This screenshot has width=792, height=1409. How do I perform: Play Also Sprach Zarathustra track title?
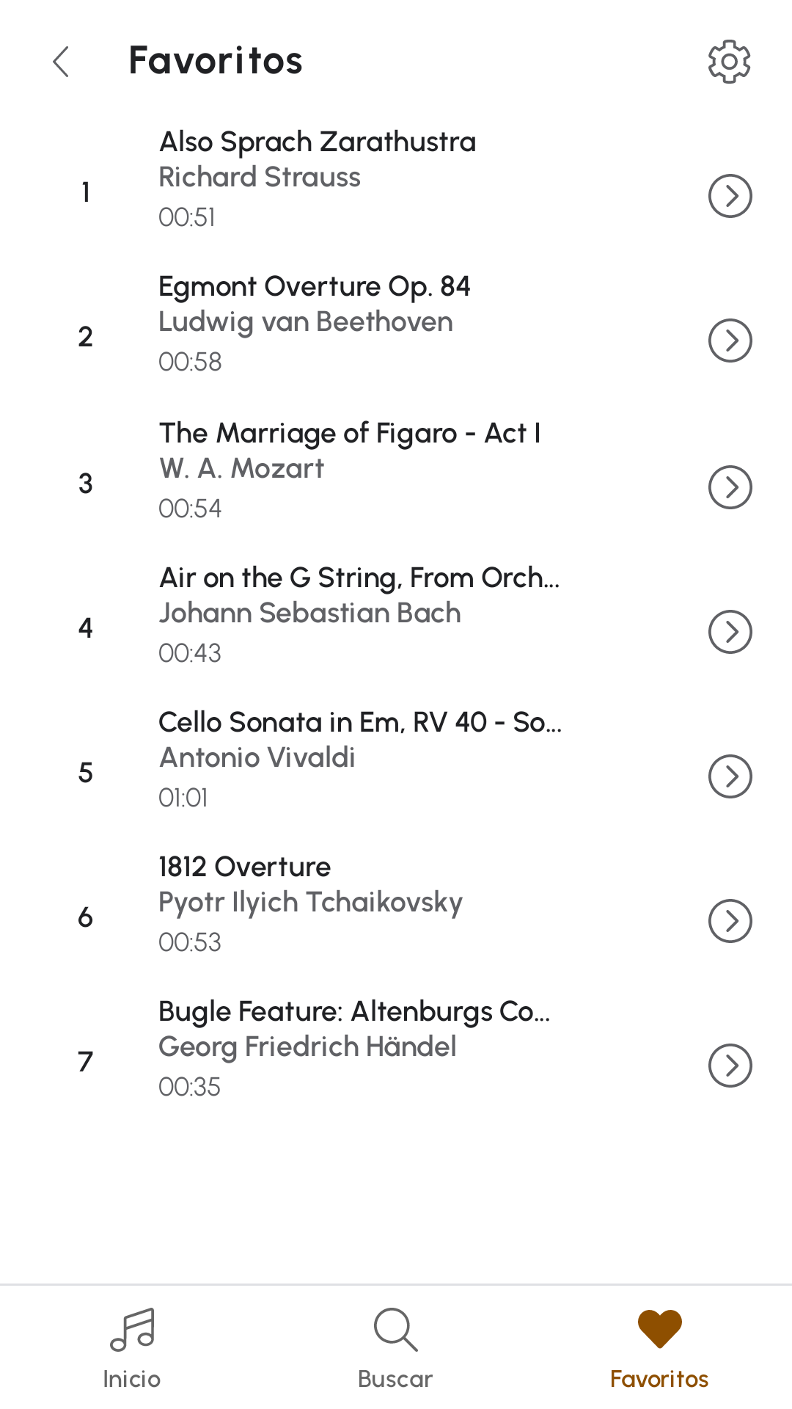[x=318, y=142]
